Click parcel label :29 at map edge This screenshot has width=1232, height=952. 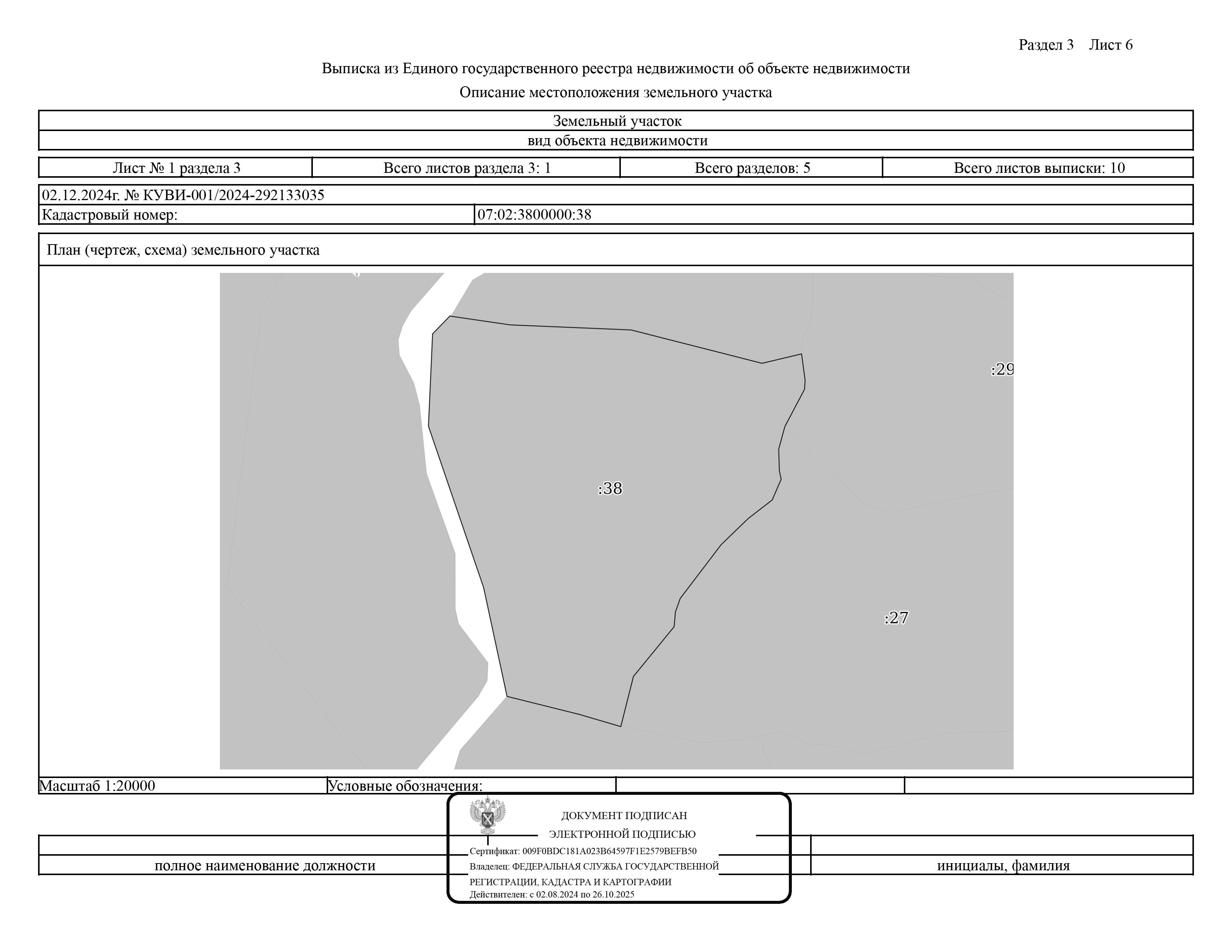tap(1002, 369)
